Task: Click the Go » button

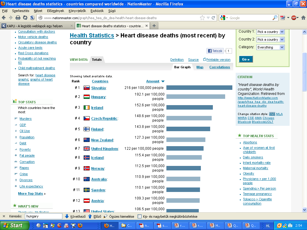Action: [x=246, y=59]
